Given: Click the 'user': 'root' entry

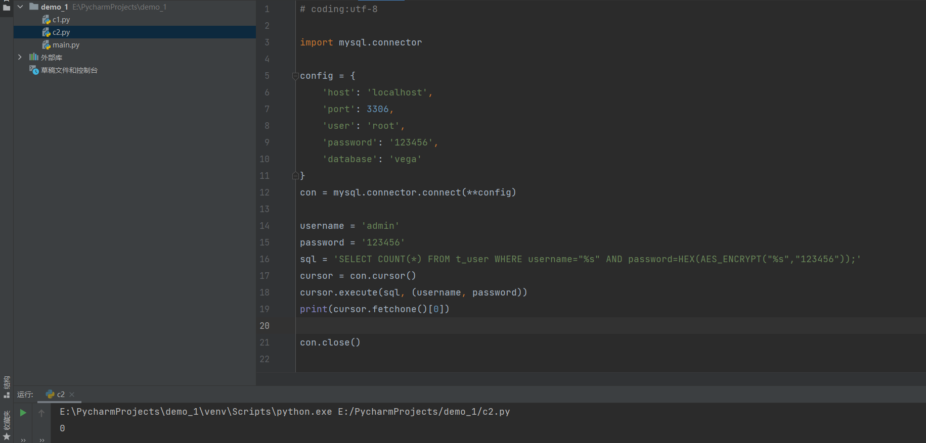Looking at the screenshot, I should 363,126.
